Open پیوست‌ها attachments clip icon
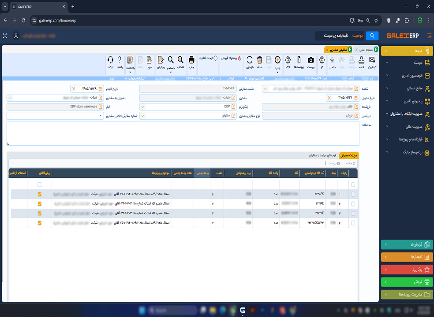Screen dimensions: 434x317 point(299,60)
